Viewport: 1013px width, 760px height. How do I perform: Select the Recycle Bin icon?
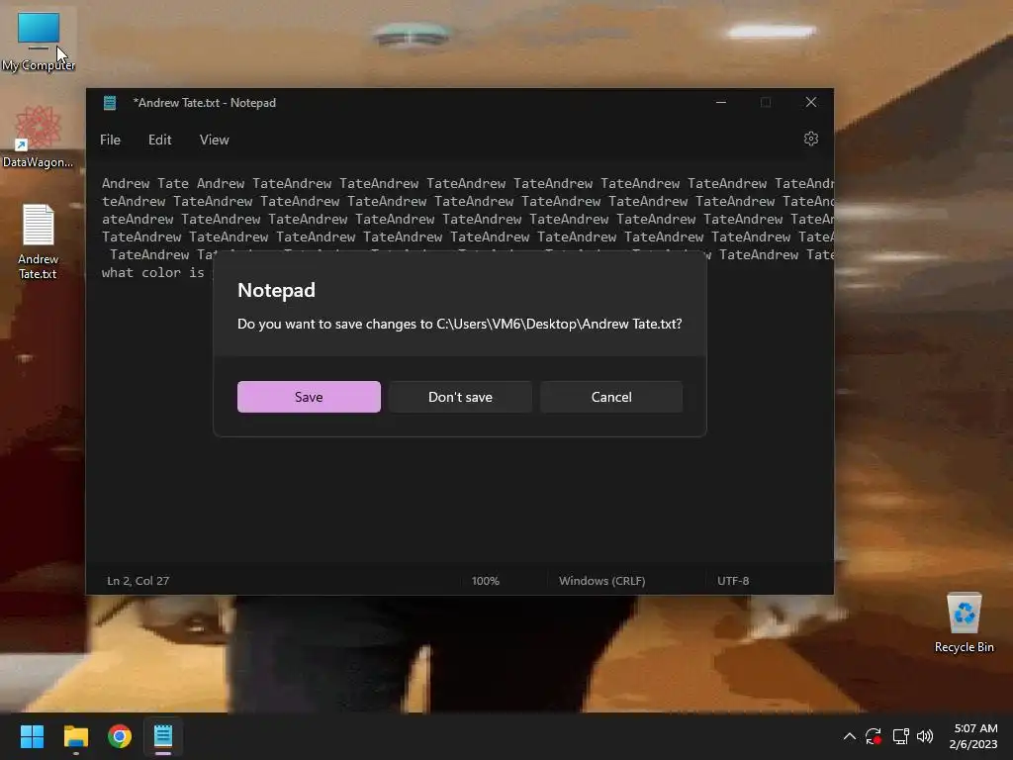[964, 623]
